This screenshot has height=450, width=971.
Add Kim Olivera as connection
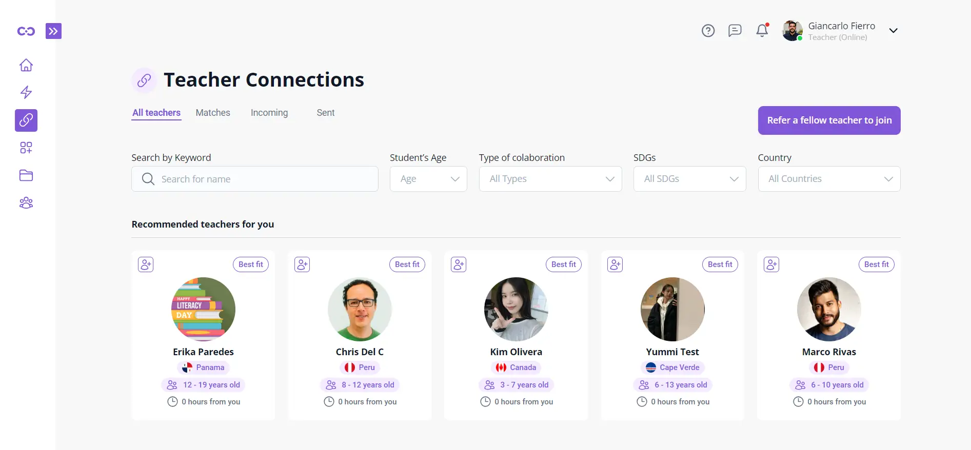459,264
